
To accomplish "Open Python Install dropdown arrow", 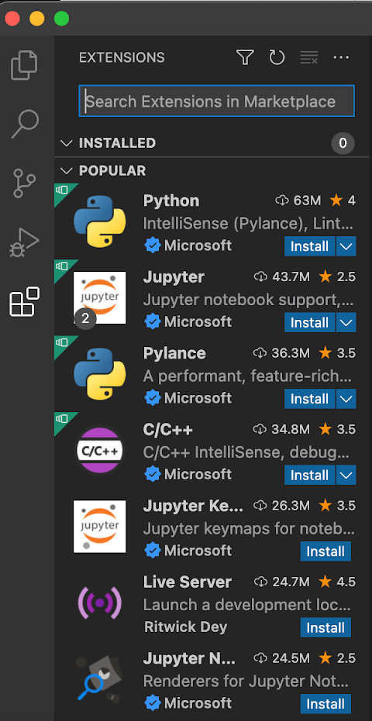I will click(x=346, y=246).
